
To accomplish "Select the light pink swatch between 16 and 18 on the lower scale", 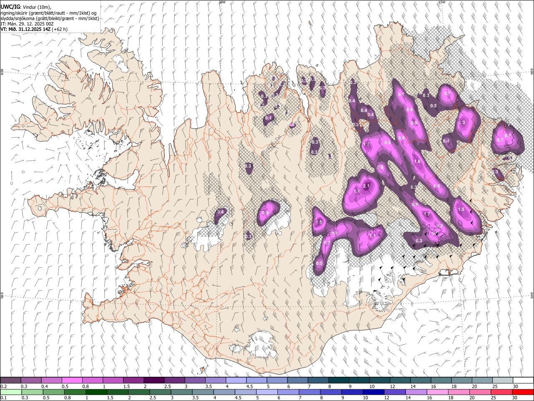I will pos(437,392).
